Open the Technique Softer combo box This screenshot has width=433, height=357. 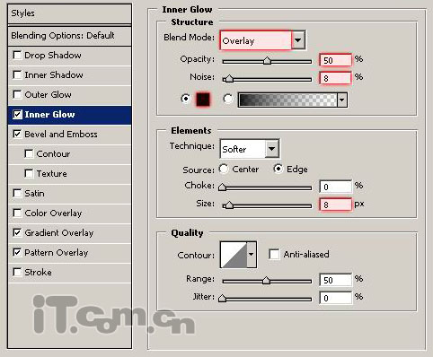250,149
